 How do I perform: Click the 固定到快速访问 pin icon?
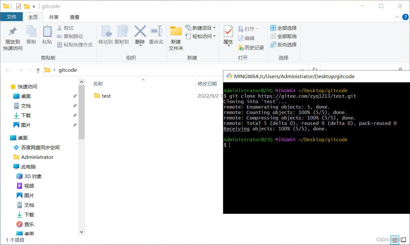(13, 31)
